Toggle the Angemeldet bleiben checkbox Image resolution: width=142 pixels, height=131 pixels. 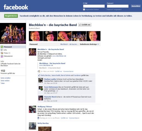pyautogui.click(x=84, y=10)
